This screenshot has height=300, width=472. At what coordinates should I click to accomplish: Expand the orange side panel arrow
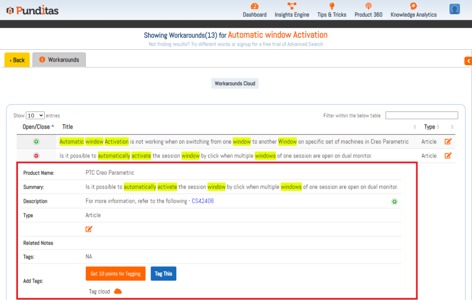click(x=468, y=61)
